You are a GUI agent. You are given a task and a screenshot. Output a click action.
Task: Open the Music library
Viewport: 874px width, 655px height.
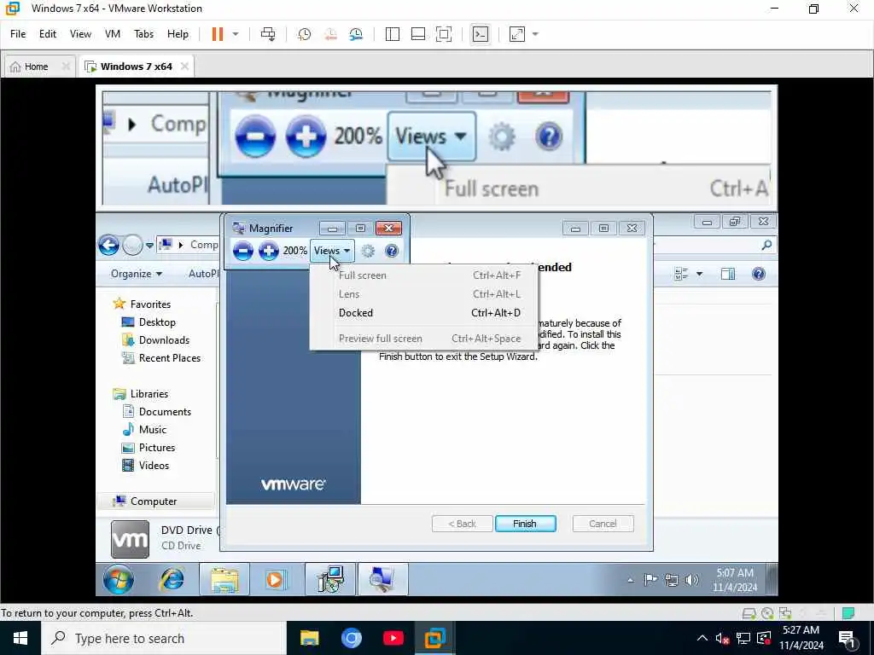click(x=144, y=430)
